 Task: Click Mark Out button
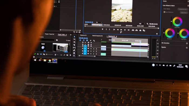click(110, 29)
